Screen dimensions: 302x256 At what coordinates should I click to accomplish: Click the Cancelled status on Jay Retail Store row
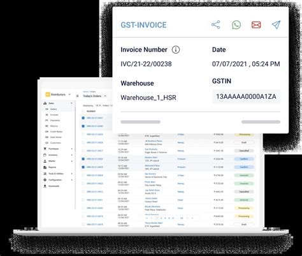pyautogui.click(x=244, y=192)
